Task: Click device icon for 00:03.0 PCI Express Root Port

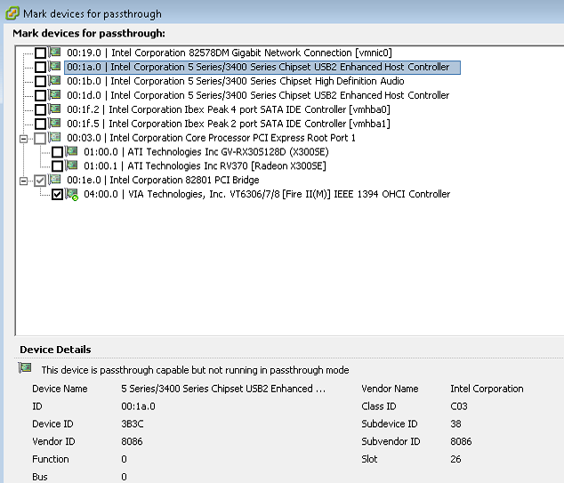Action: pyautogui.click(x=54, y=137)
